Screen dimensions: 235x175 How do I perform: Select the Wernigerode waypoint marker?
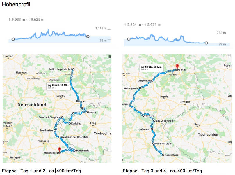click(x=140, y=88)
